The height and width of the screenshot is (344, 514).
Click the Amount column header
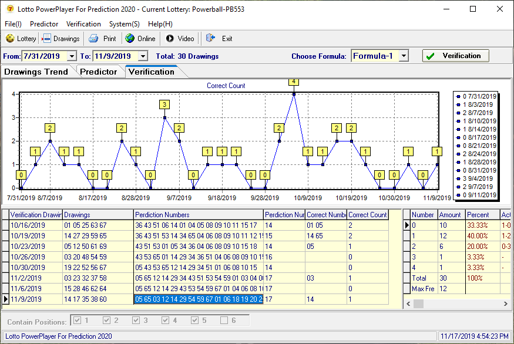tap(451, 215)
